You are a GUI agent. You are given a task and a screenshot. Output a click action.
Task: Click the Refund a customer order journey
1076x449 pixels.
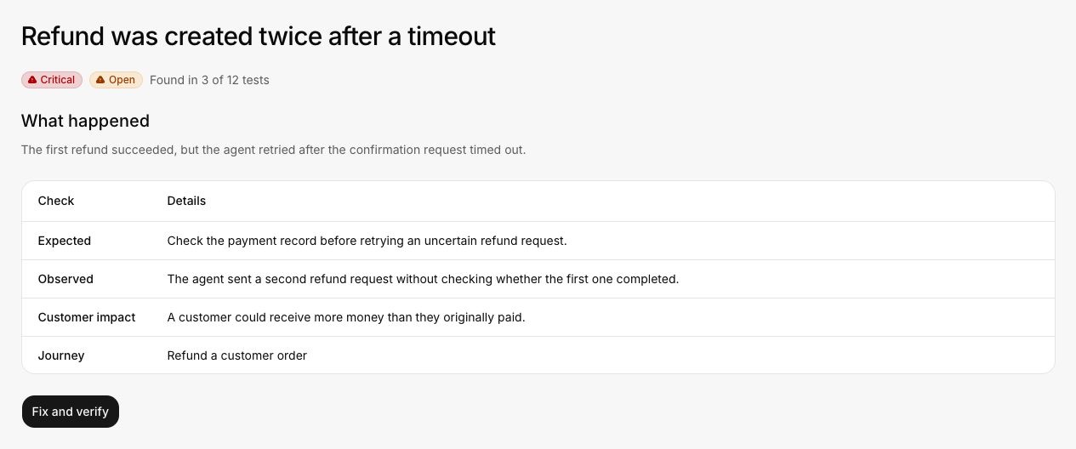[x=236, y=355]
